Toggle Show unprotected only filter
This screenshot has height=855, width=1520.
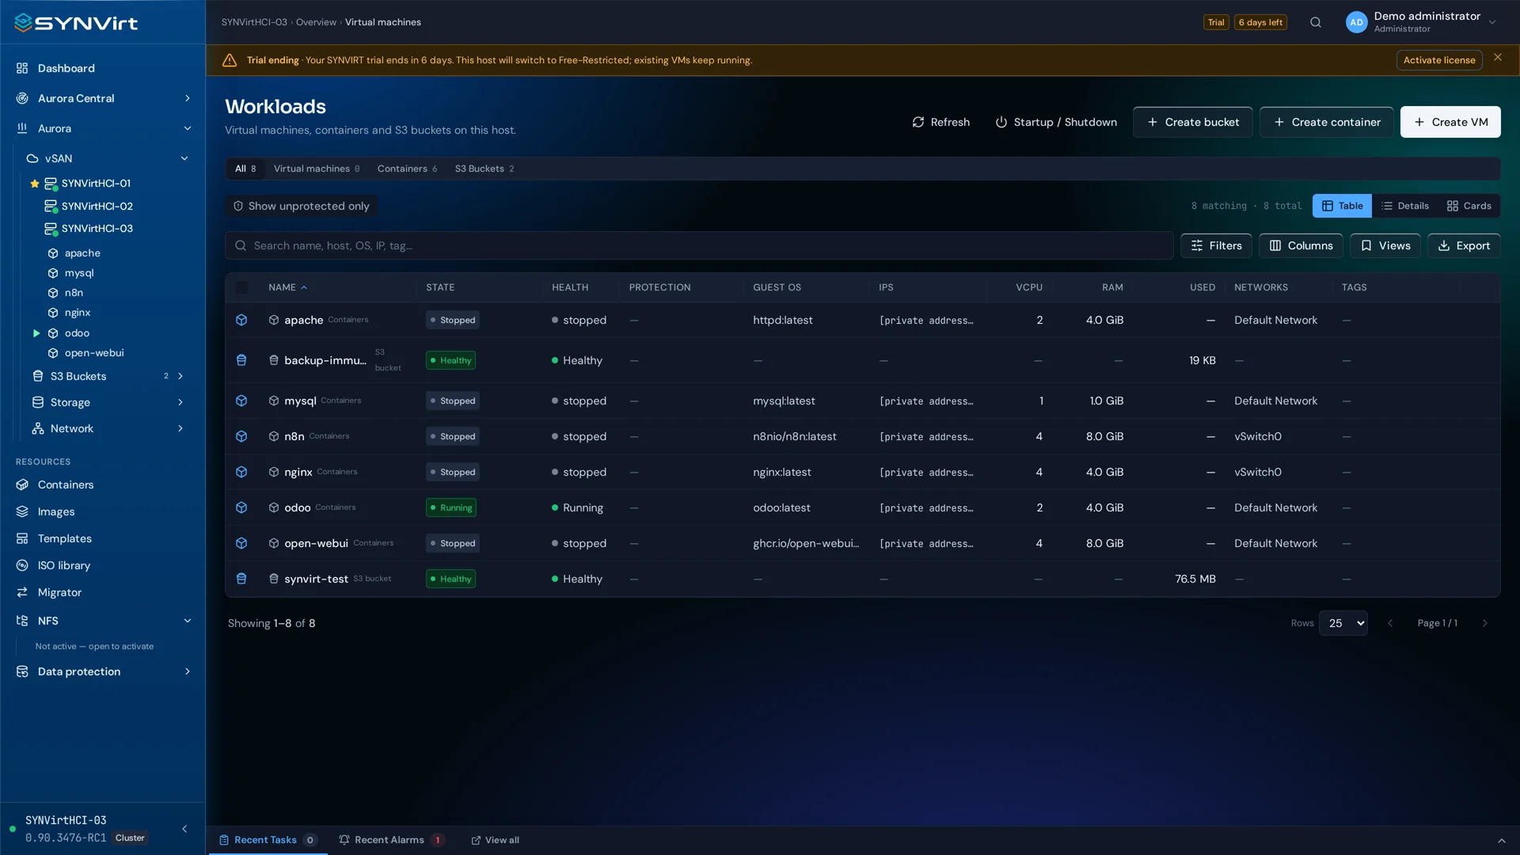click(301, 206)
